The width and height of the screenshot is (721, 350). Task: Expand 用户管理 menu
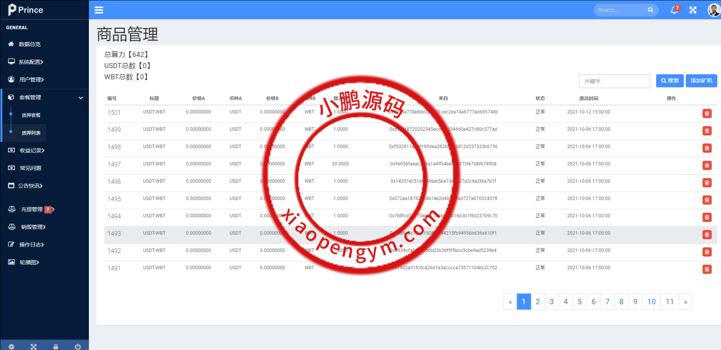coord(31,80)
